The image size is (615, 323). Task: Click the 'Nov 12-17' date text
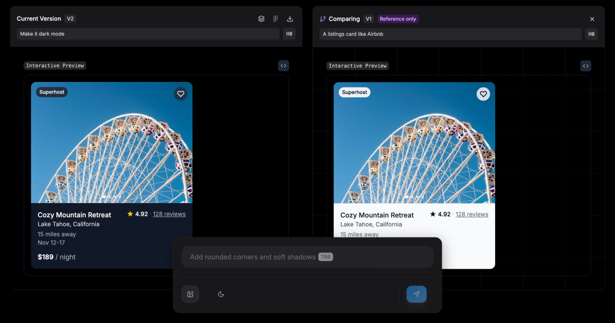[x=51, y=243]
